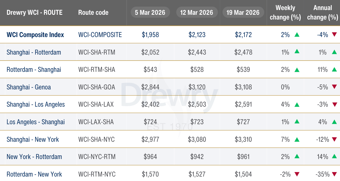Click the red down arrow for WCI Composite annual change
340x181 pixels.
(x=334, y=35)
